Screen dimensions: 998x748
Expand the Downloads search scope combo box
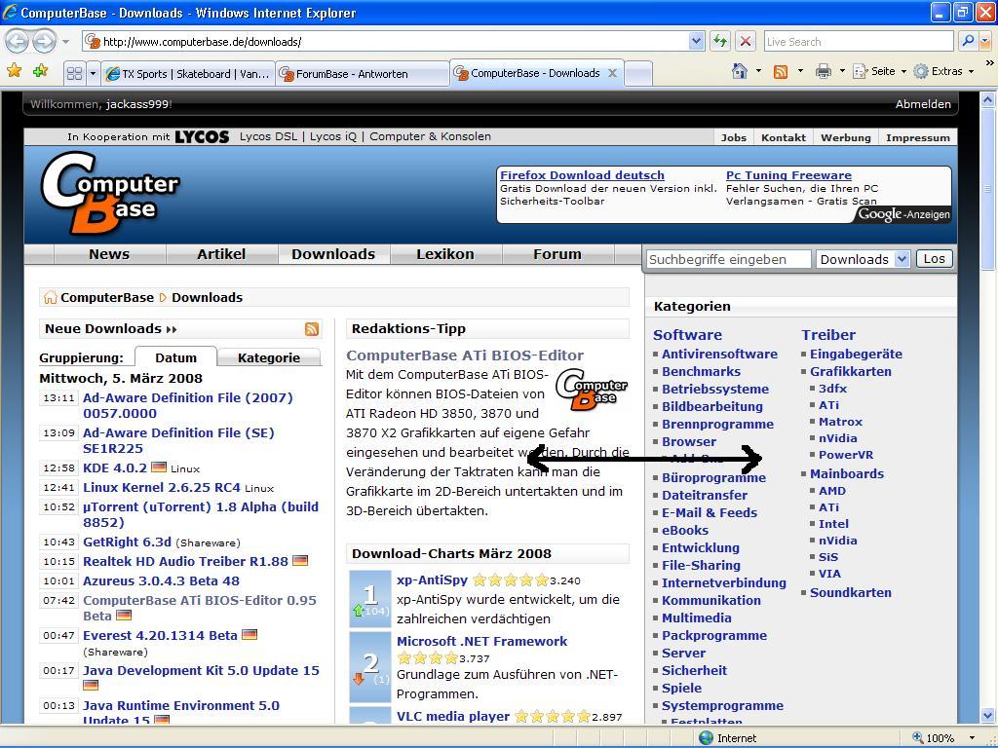pyautogui.click(x=902, y=259)
